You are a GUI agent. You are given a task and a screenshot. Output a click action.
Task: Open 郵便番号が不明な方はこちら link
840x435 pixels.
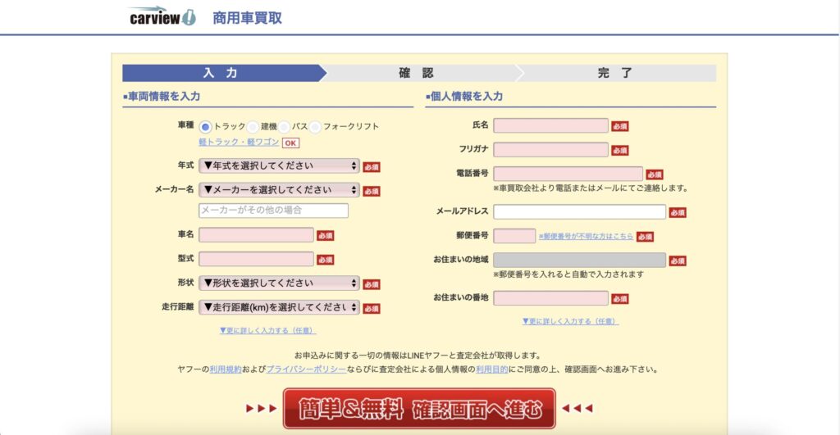pyautogui.click(x=586, y=236)
